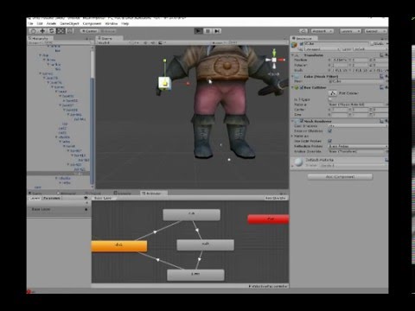Viewport: 415px width, 311px height.
Task: Switch to the Project tab
Action: click(93, 193)
